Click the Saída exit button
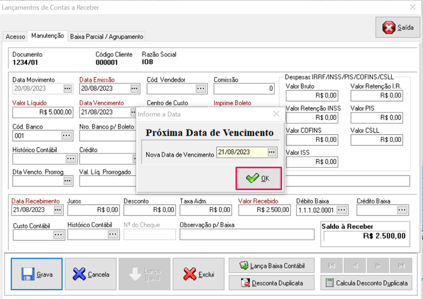The image size is (423, 299). tap(398, 27)
